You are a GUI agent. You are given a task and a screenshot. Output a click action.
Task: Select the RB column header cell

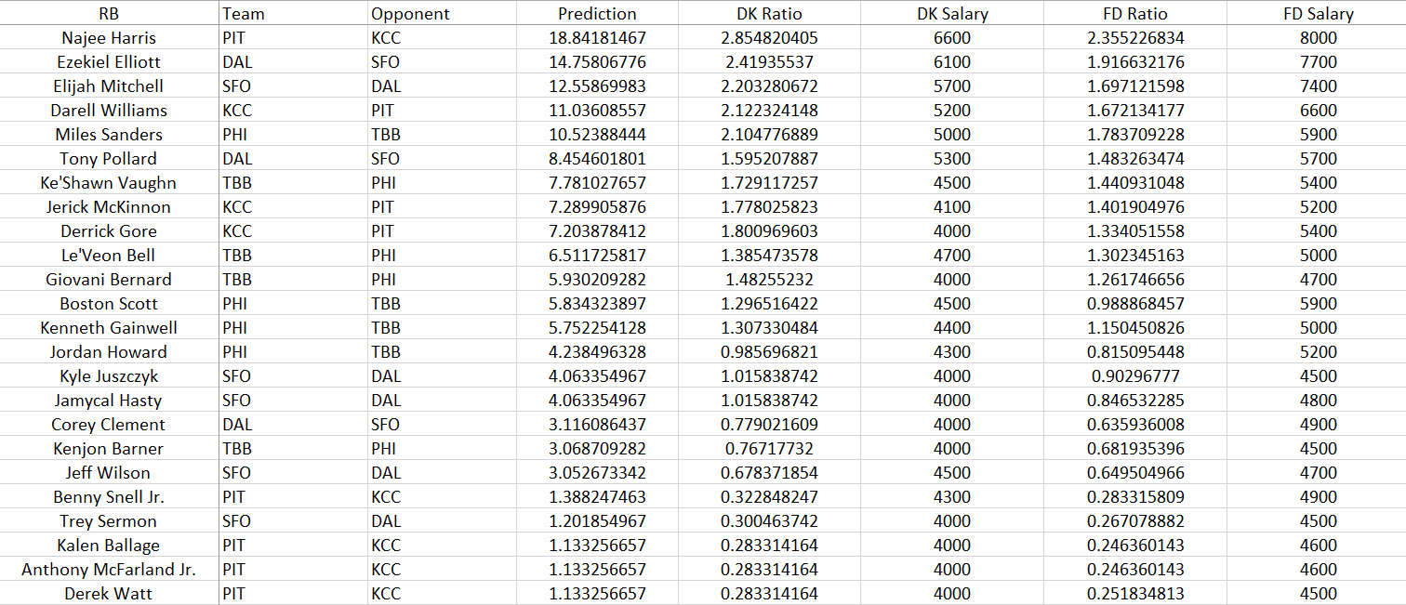tap(109, 13)
